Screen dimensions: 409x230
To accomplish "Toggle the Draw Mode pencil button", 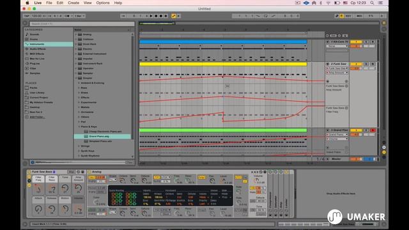I will [337, 16].
